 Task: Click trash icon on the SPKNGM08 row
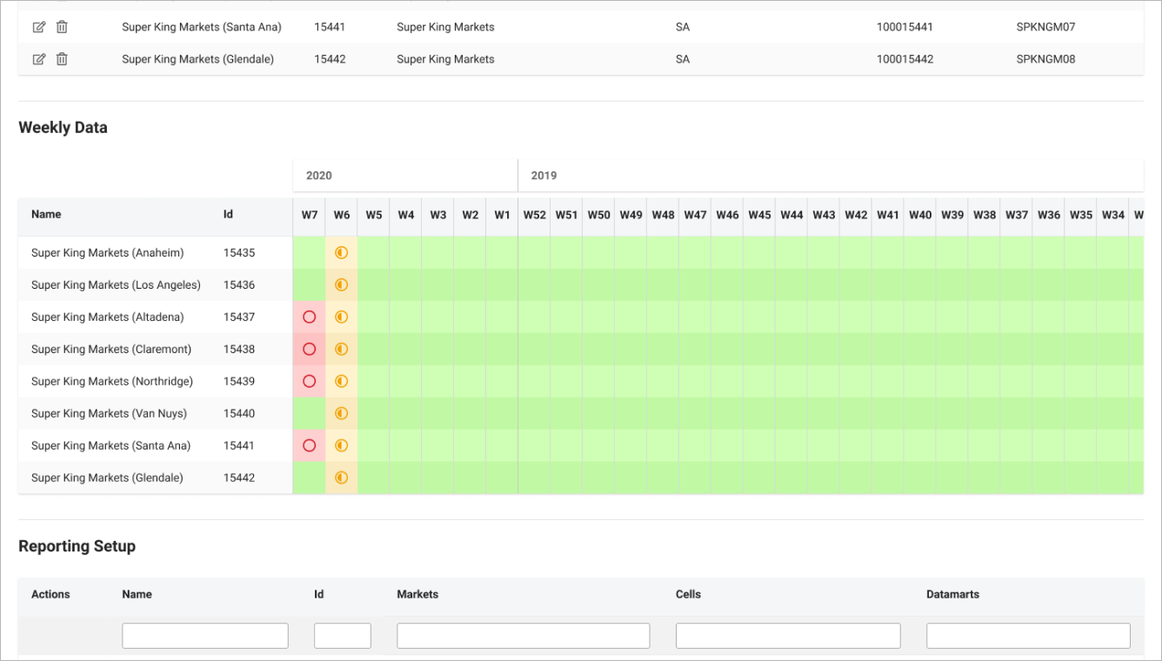[x=62, y=59]
